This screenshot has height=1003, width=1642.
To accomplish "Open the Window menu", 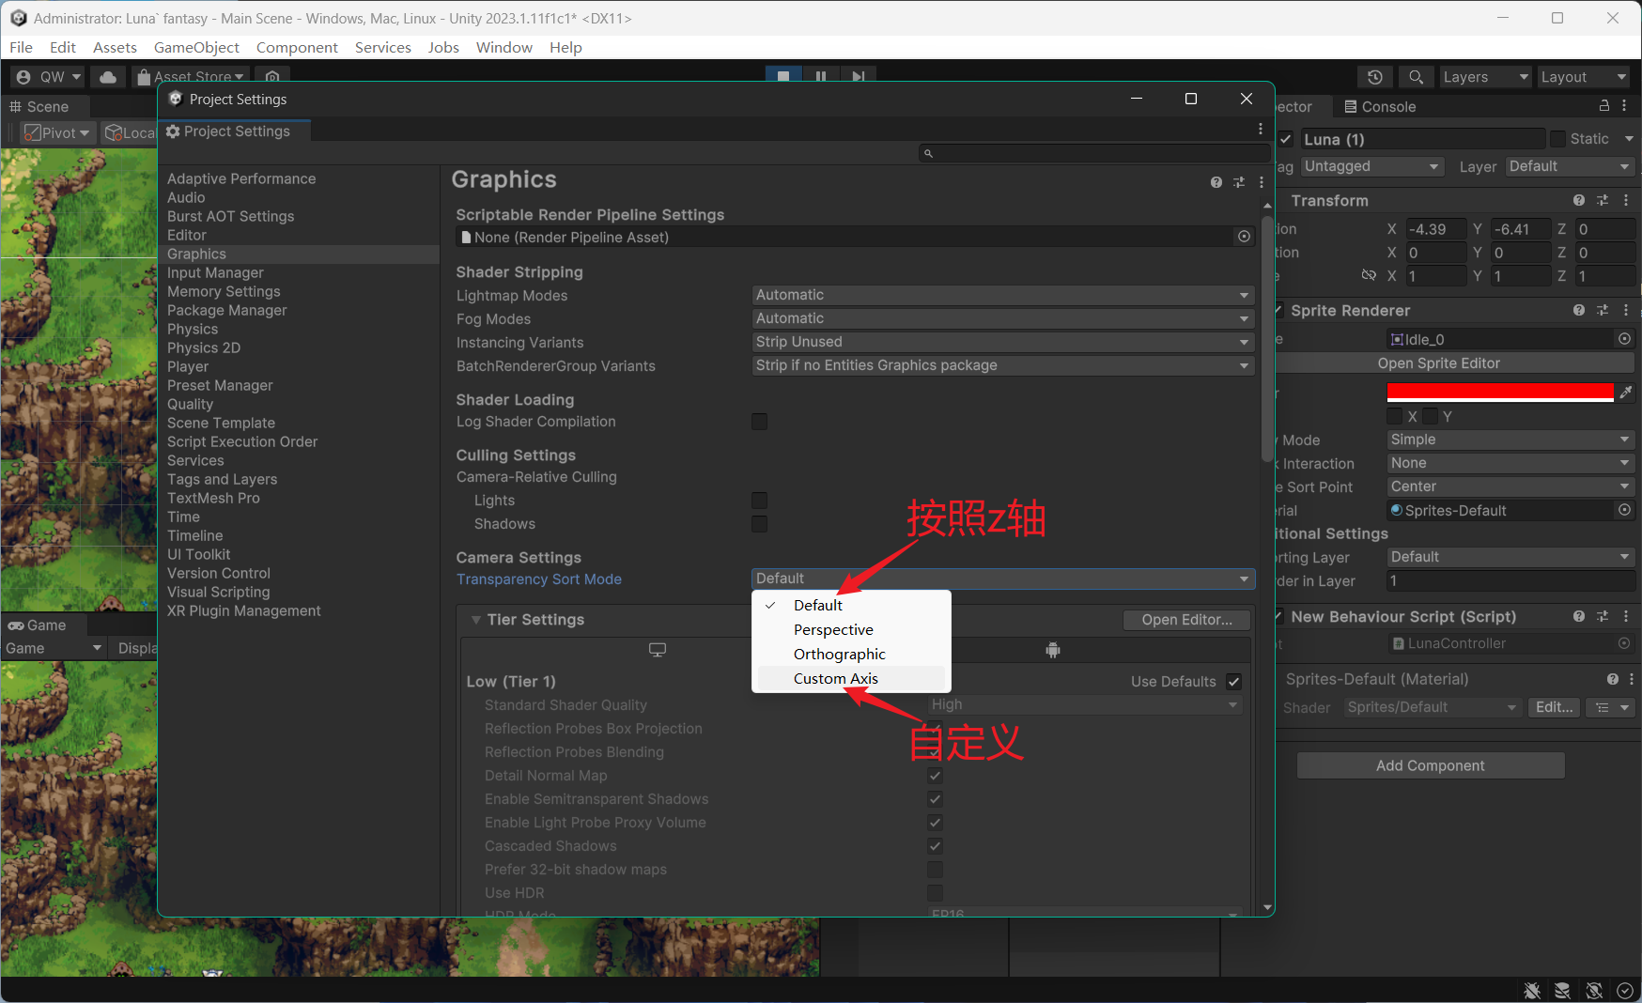I will tap(503, 47).
